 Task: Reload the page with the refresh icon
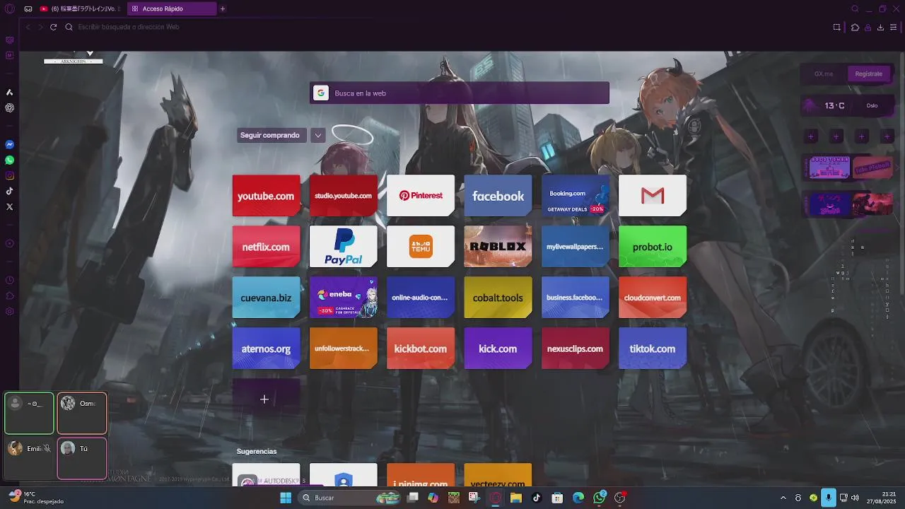53,27
